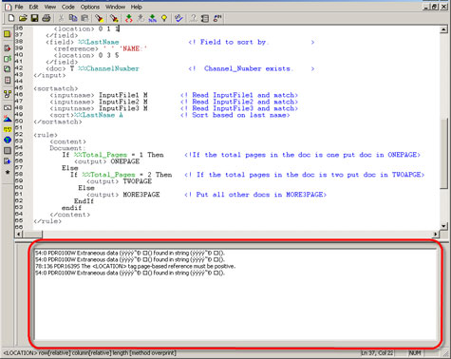Click the question mark help icon
This screenshot has height=359, width=451.
click(193, 18)
